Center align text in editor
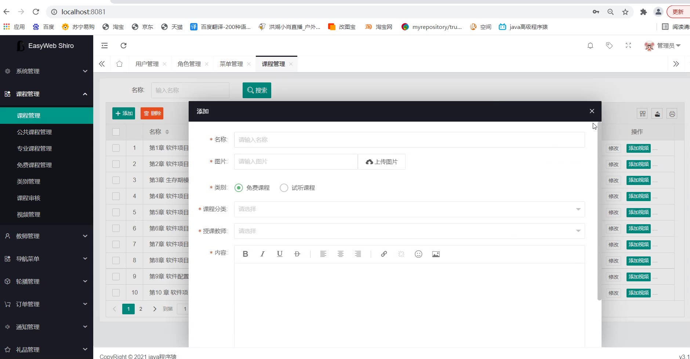Viewport: 690px width, 359px height. [x=341, y=254]
